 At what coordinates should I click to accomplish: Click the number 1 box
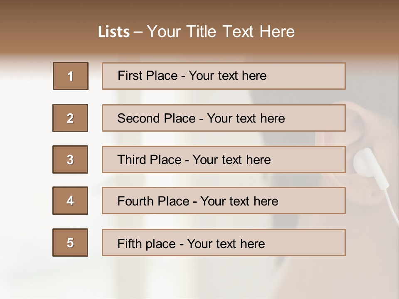point(71,76)
